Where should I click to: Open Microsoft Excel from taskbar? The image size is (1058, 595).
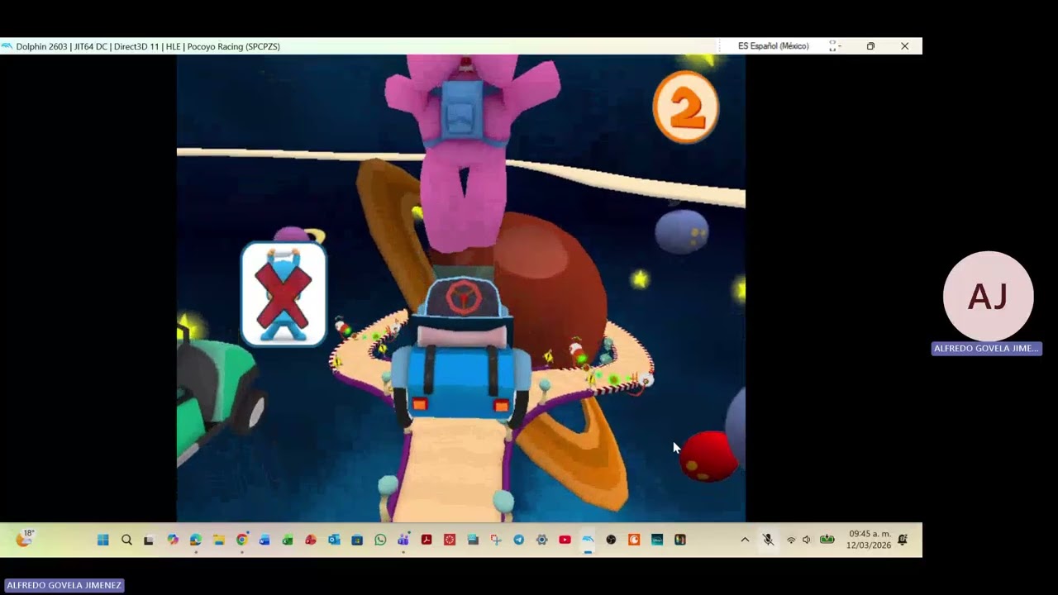pos(288,540)
